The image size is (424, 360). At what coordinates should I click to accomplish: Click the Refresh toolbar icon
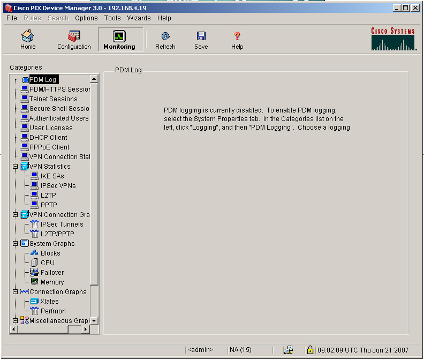click(x=165, y=36)
